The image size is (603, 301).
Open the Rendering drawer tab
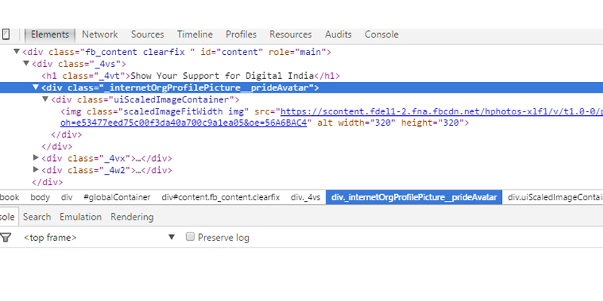132,217
